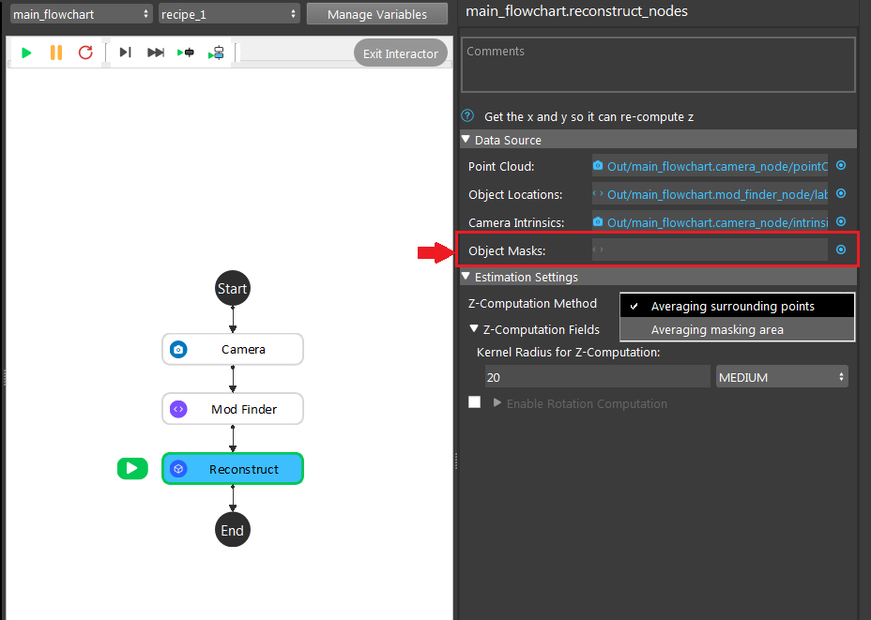Open the main_flowchart dropdown
871x620 pixels.
tap(81, 14)
